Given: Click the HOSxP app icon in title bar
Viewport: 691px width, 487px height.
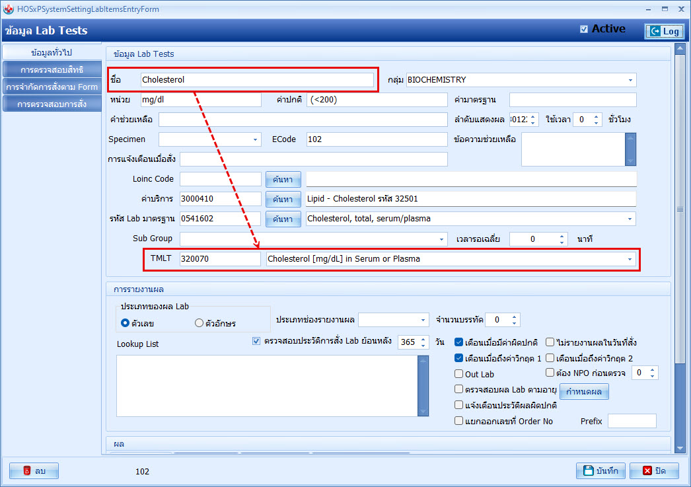Looking at the screenshot, I should 8,9.
